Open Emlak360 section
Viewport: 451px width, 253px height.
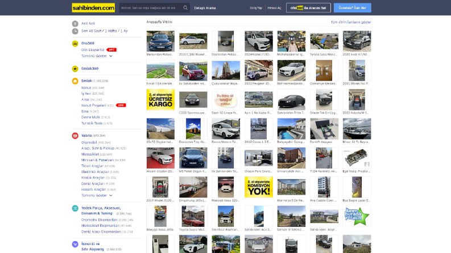point(90,69)
